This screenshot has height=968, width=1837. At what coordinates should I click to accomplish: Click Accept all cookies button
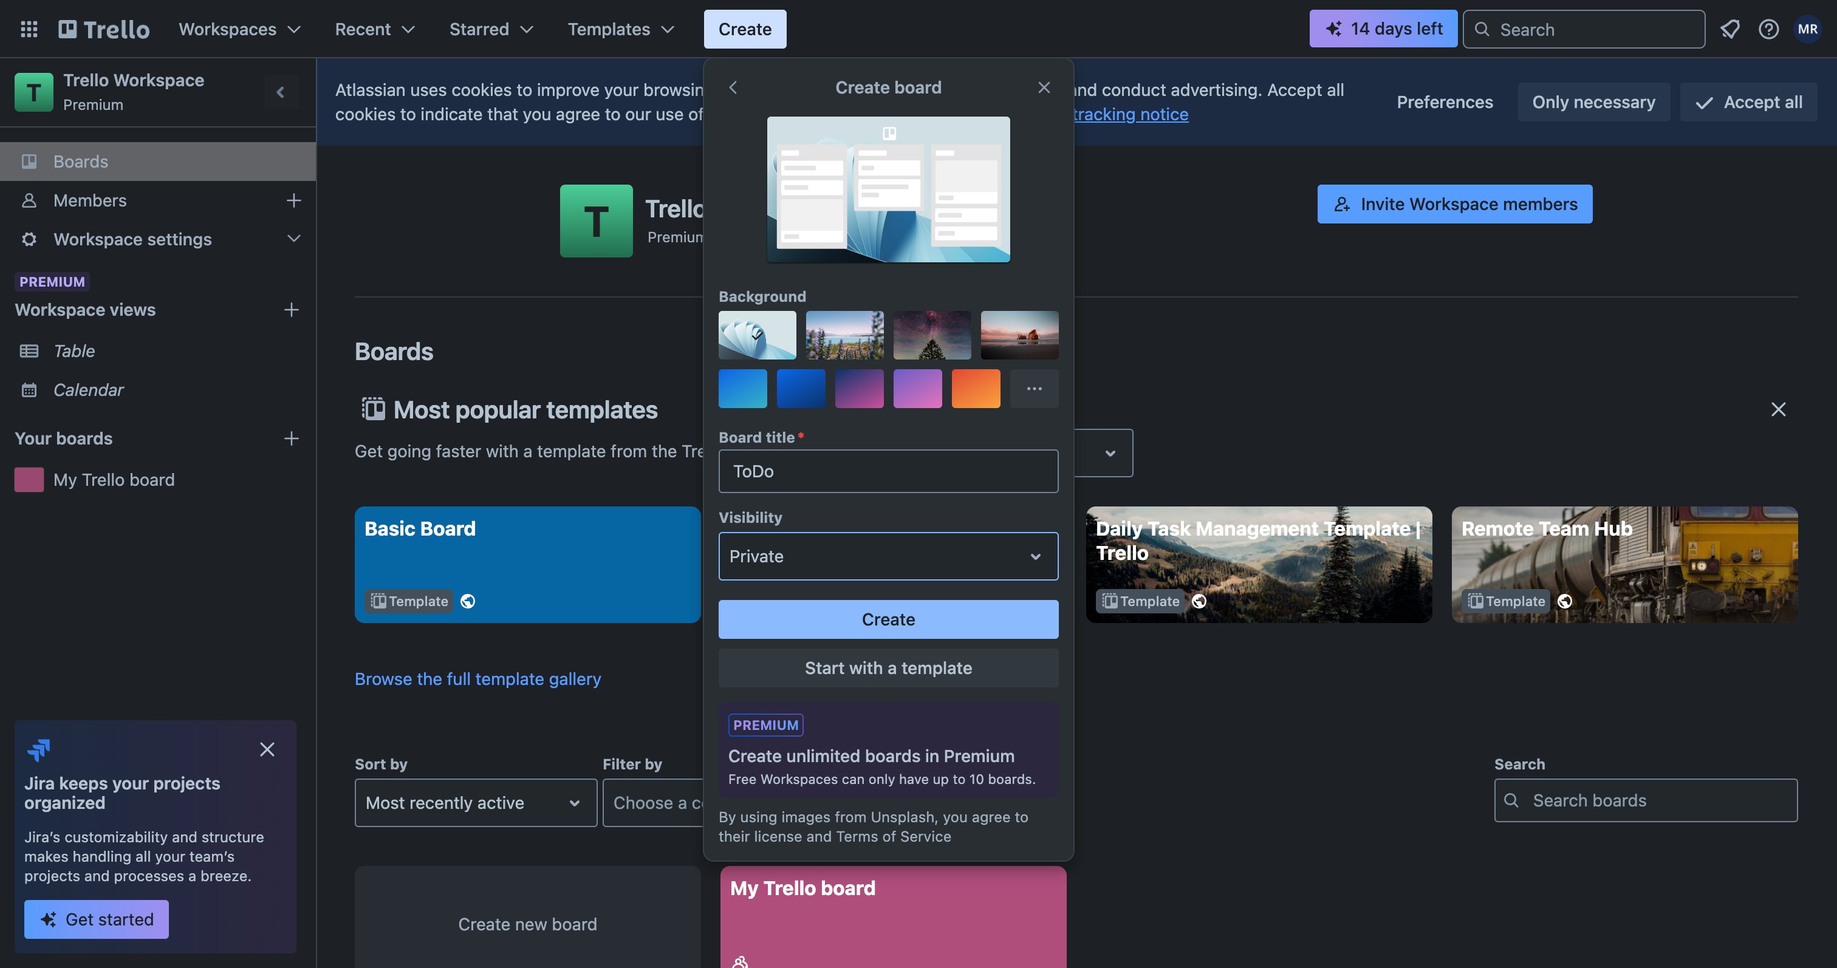(x=1748, y=102)
